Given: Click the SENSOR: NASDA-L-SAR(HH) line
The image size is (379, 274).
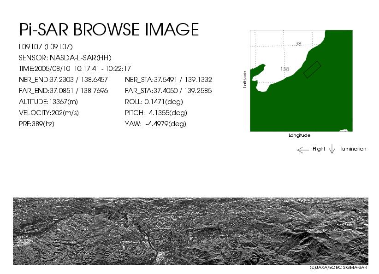Looking at the screenshot, I should click(65, 58).
